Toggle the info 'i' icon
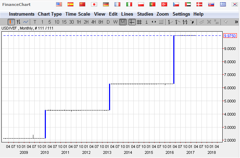 147,22
